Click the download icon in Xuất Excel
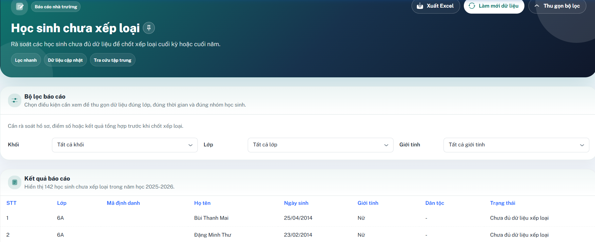595x242 pixels. (420, 6)
